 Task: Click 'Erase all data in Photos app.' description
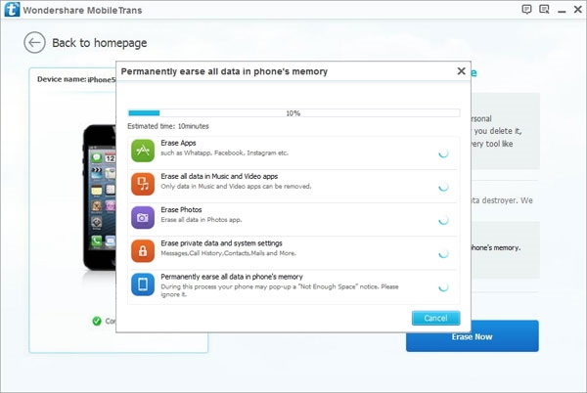[x=202, y=220]
